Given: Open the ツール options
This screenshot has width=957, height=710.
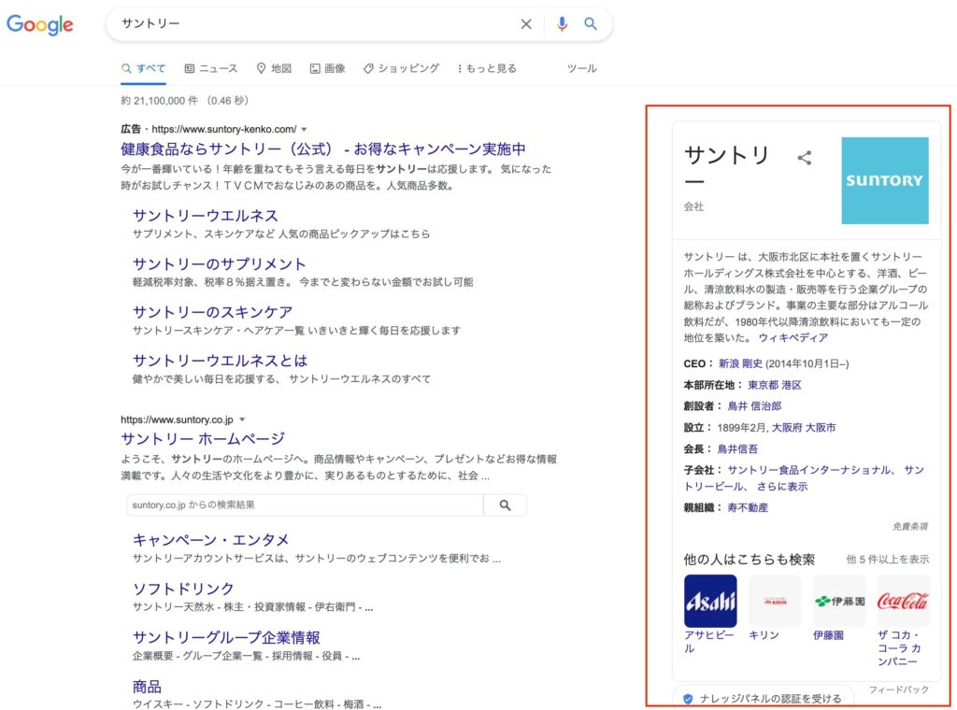Looking at the screenshot, I should coord(581,68).
